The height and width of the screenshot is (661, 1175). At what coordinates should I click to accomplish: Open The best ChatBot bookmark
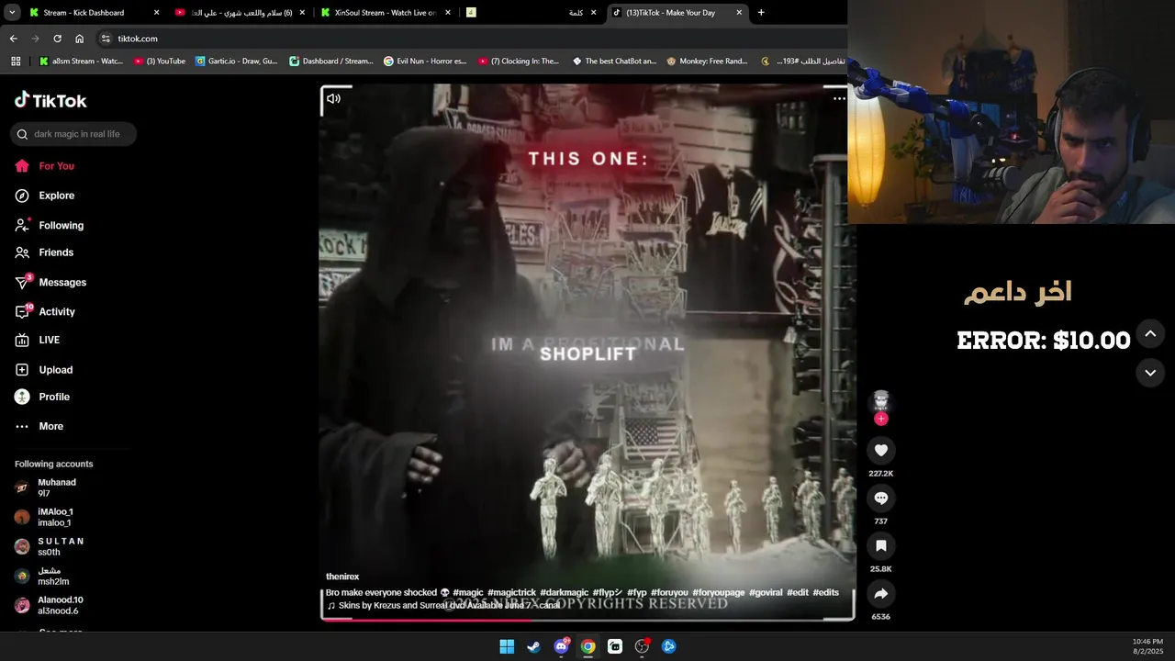coord(614,62)
